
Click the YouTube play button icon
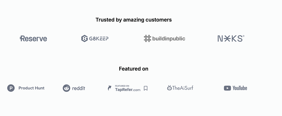coord(227,88)
